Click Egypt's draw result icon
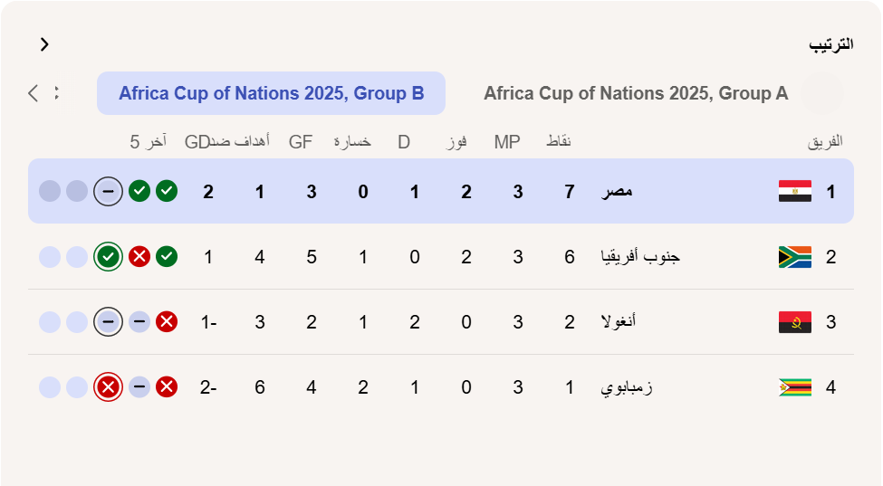Screen dimensions: 883x486 (x=109, y=191)
